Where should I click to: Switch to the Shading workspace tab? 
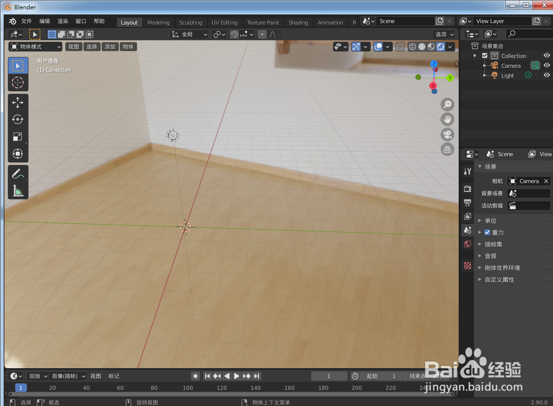[x=299, y=22]
